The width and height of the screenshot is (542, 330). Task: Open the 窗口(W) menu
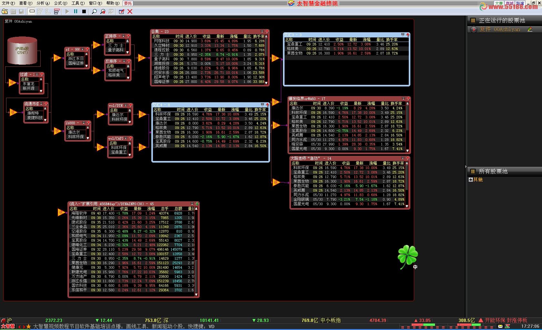[95, 3]
